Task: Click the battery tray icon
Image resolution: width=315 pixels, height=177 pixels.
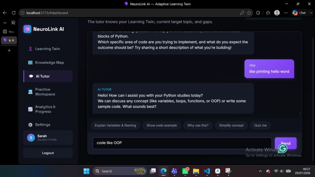Action: click(x=288, y=171)
